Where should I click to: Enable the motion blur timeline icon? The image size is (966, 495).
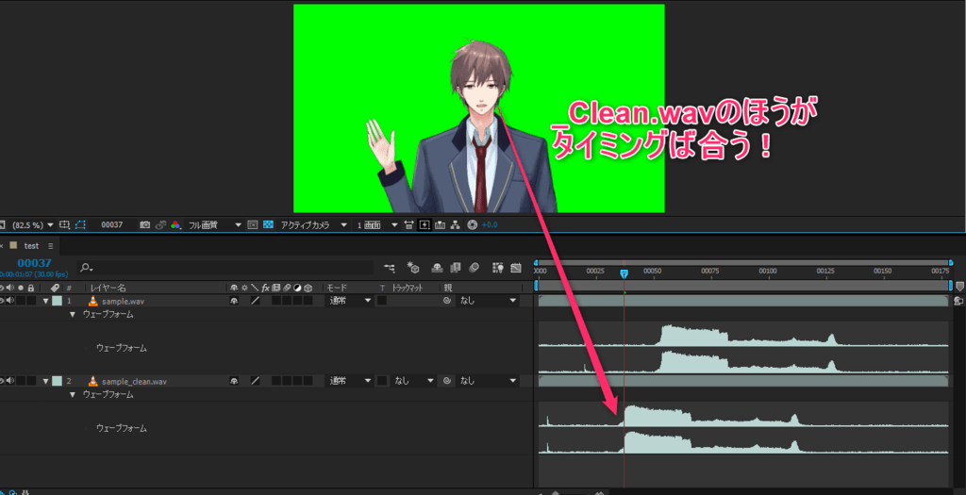(473, 268)
